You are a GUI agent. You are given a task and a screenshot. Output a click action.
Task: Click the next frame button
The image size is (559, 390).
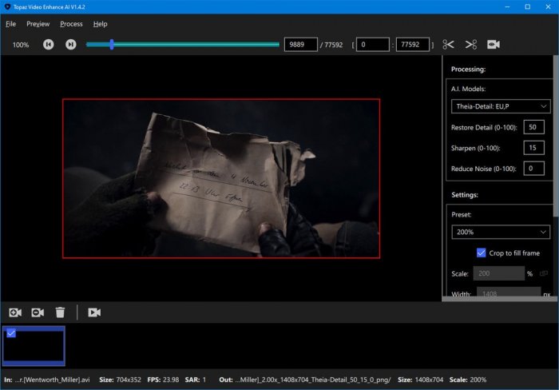pos(70,44)
